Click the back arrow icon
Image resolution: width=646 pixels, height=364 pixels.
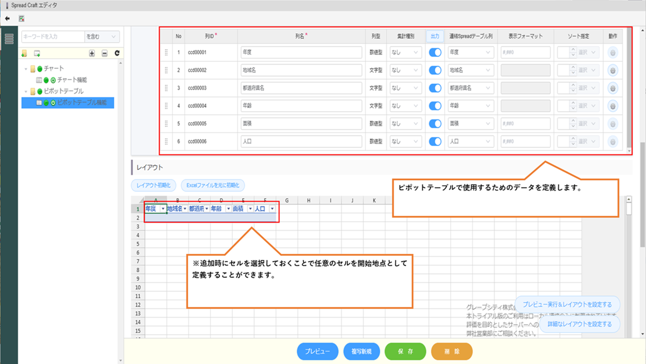pos(7,18)
